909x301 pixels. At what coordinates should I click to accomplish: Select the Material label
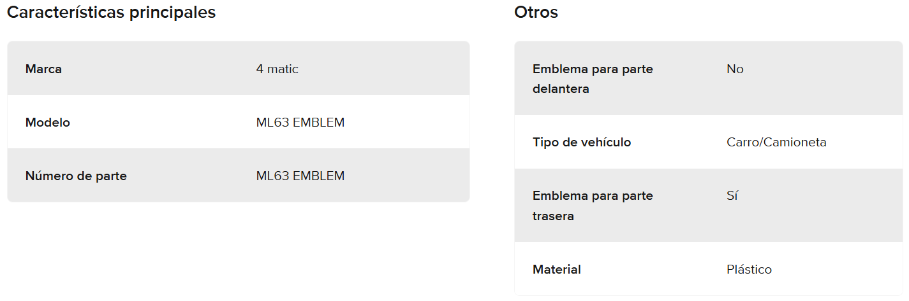[x=556, y=269]
